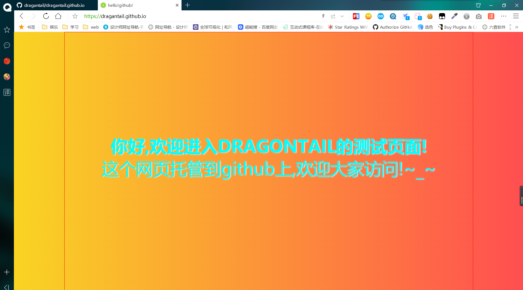Expand hidden bookmarks with double chevron
The width and height of the screenshot is (523, 290).
pyautogui.click(x=517, y=27)
